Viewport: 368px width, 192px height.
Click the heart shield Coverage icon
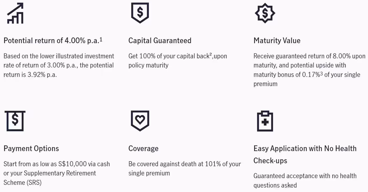pyautogui.click(x=140, y=120)
